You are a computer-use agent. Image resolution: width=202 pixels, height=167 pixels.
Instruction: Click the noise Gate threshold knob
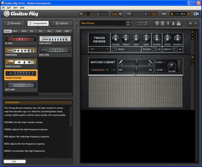coord(120,14)
